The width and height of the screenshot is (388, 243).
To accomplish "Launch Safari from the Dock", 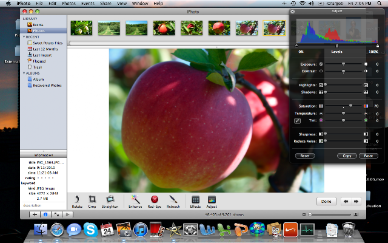I will (57, 230).
